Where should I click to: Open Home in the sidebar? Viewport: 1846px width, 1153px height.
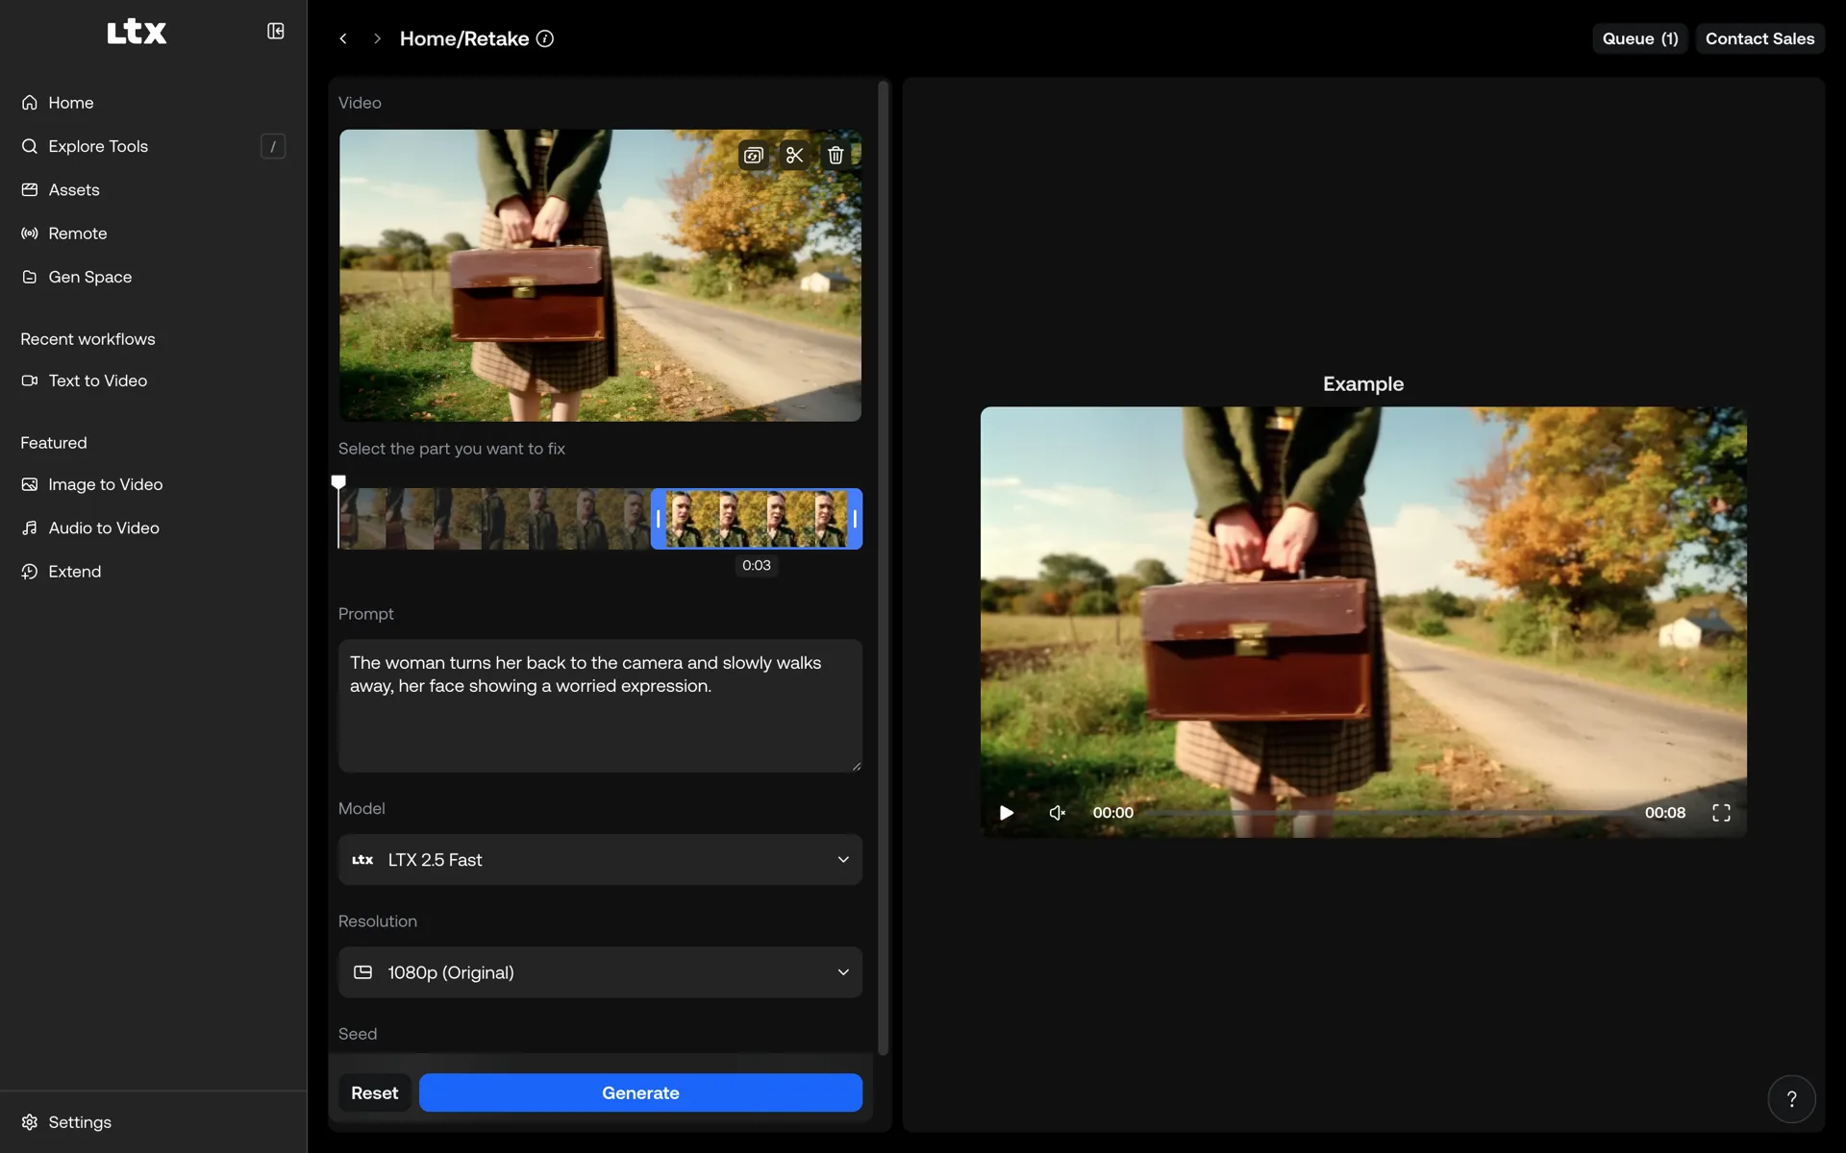click(x=154, y=103)
